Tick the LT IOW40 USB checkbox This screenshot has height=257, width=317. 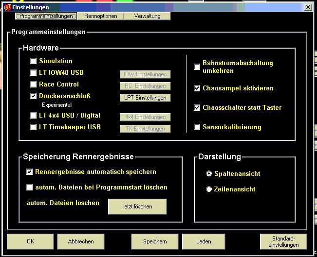click(34, 73)
